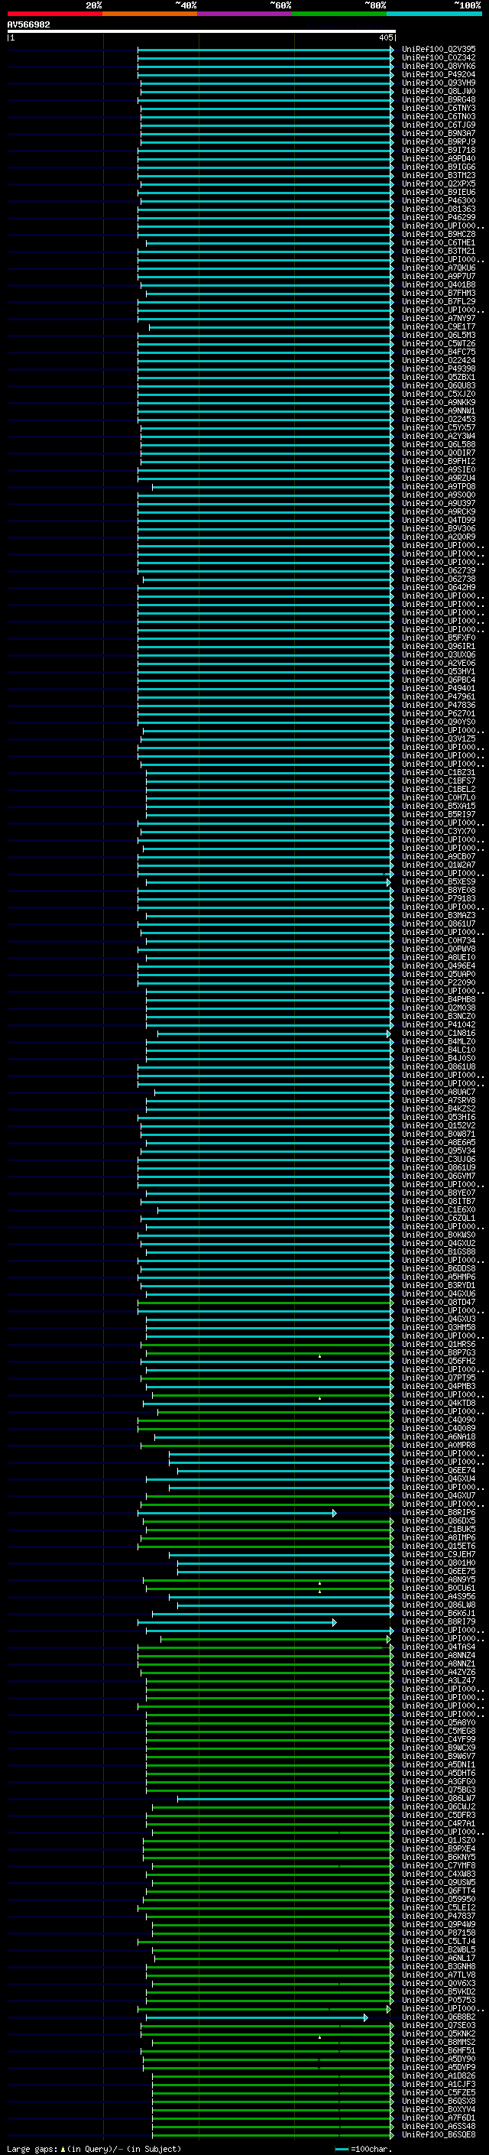The width and height of the screenshot is (489, 2155).
Task: Open hit UniRef100_C0Z342
Action: tap(439, 58)
